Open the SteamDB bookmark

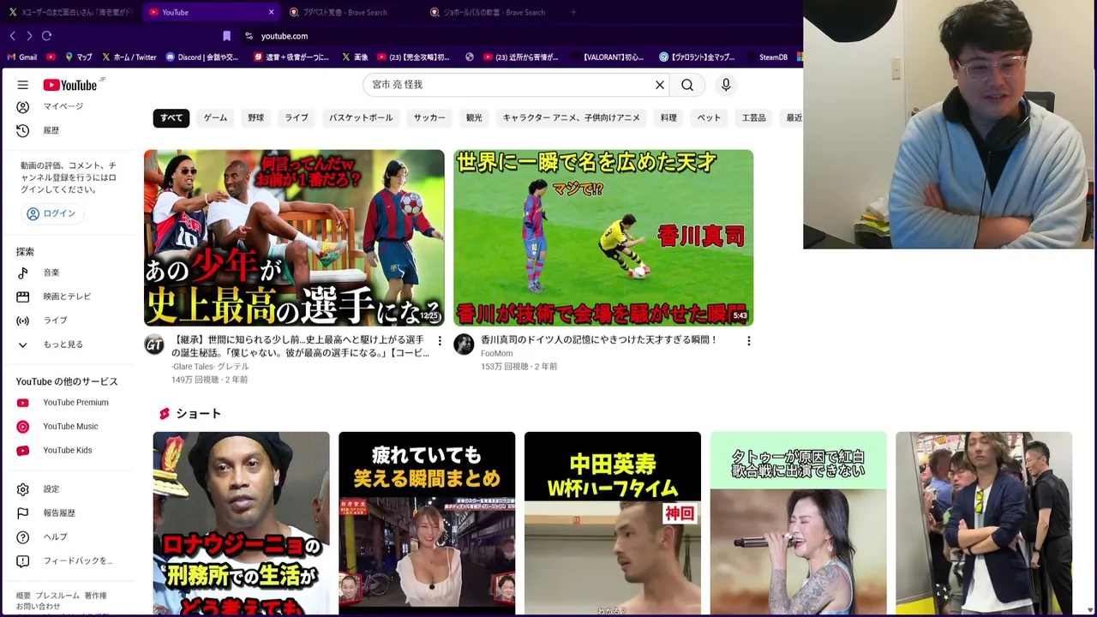(767, 57)
